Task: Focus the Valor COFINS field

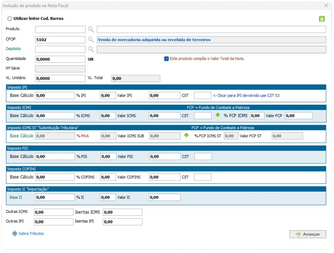Action: pyautogui.click(x=164, y=177)
